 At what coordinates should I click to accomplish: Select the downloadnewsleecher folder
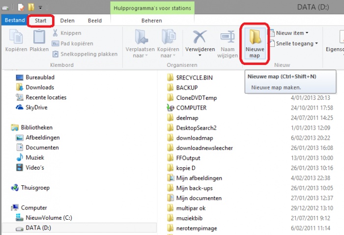click(200, 148)
